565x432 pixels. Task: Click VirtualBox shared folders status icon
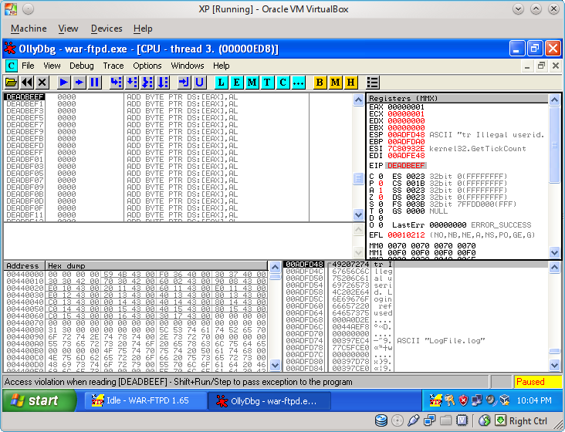click(x=445, y=420)
